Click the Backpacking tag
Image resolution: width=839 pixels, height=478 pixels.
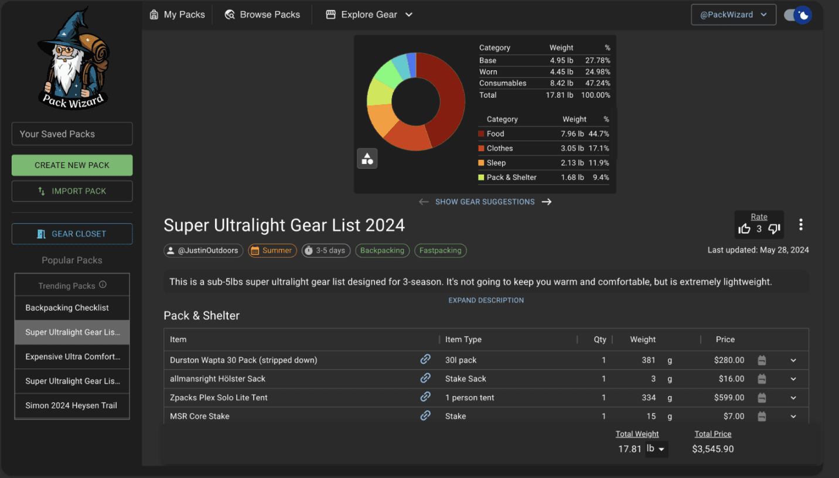382,251
